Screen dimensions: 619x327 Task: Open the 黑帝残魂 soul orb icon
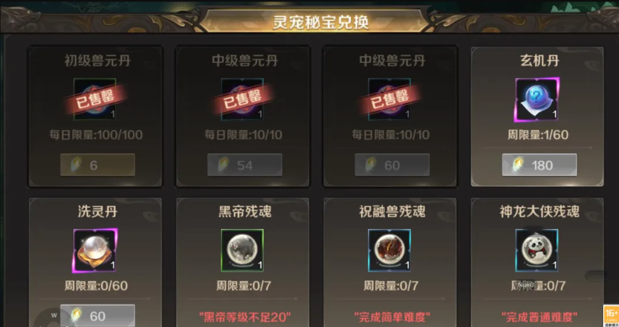pyautogui.click(x=242, y=250)
